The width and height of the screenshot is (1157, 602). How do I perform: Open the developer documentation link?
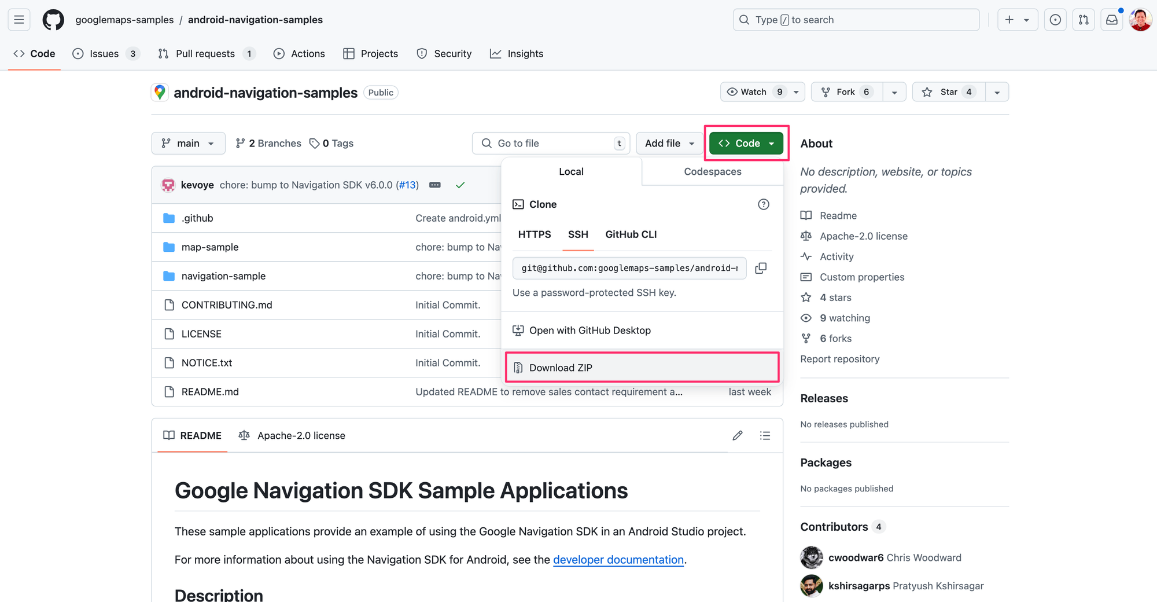coord(618,559)
